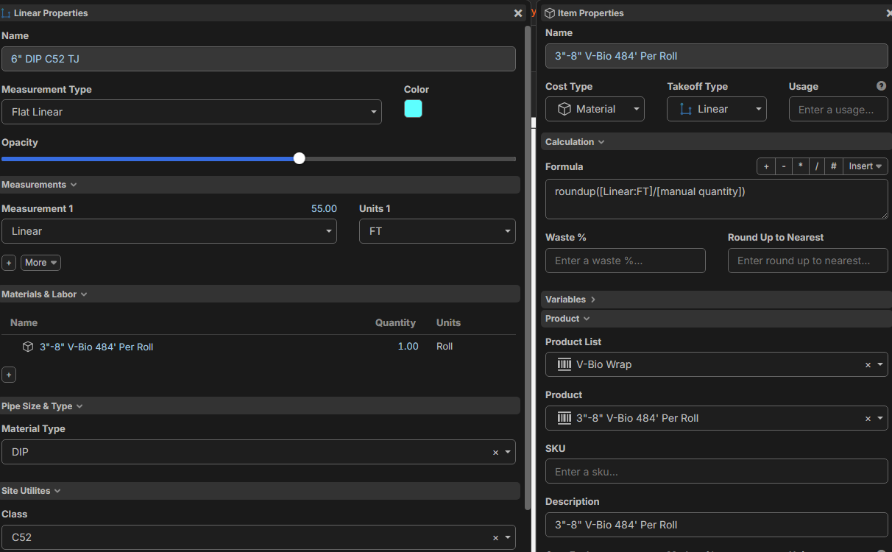Viewport: 892px width, 552px height.
Task: Click the minus operator formula button
Action: (784, 166)
